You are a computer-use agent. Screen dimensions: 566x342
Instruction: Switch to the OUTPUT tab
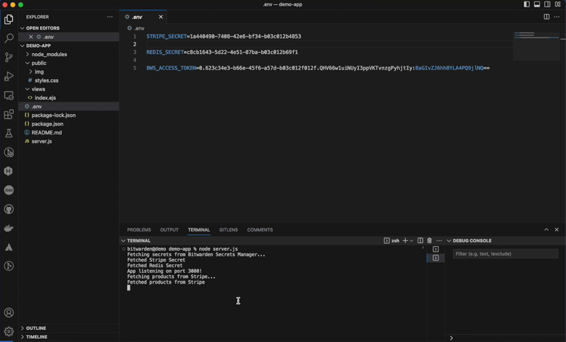tap(169, 229)
